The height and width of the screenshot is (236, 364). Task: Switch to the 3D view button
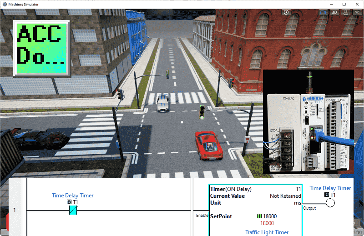(334, 12)
